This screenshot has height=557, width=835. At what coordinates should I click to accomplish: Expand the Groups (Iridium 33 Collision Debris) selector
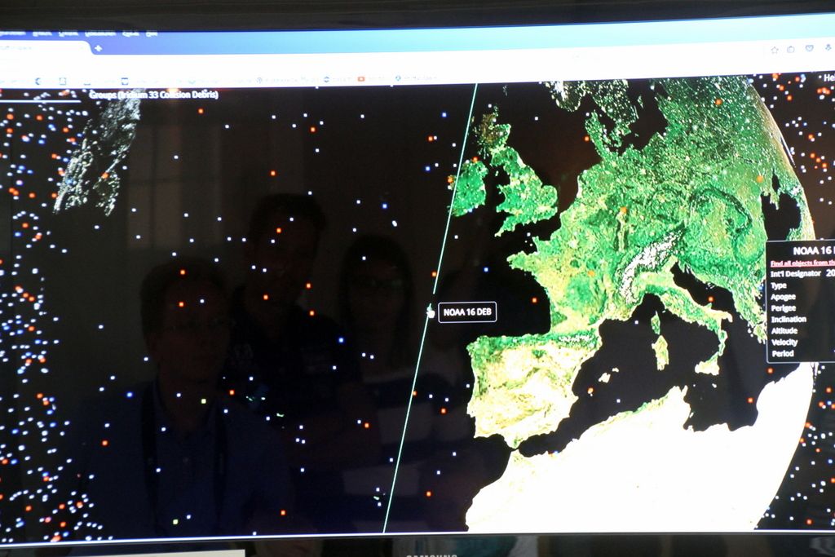[153, 95]
